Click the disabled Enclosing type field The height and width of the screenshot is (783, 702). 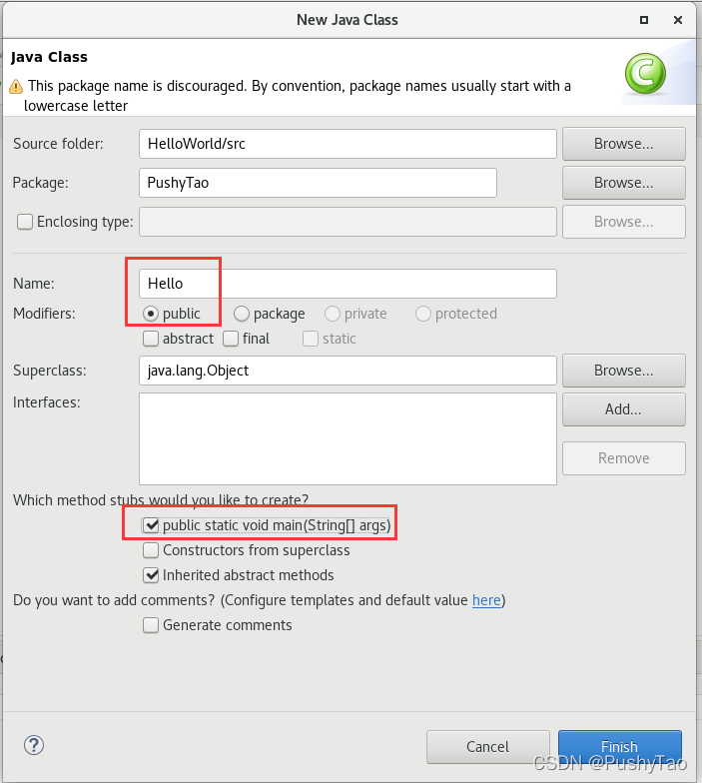[x=348, y=222]
